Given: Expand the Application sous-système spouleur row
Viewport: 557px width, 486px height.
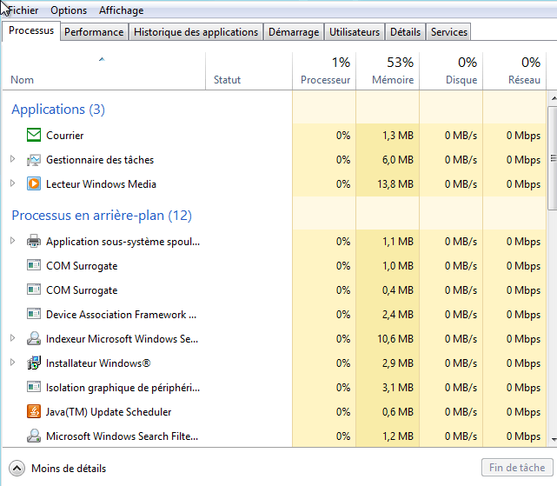Looking at the screenshot, I should point(13,241).
